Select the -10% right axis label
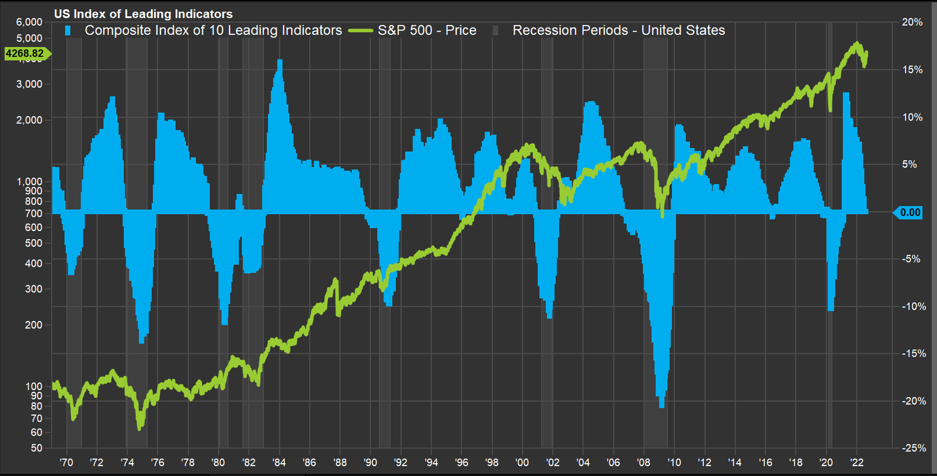The width and height of the screenshot is (937, 476). tap(914, 306)
